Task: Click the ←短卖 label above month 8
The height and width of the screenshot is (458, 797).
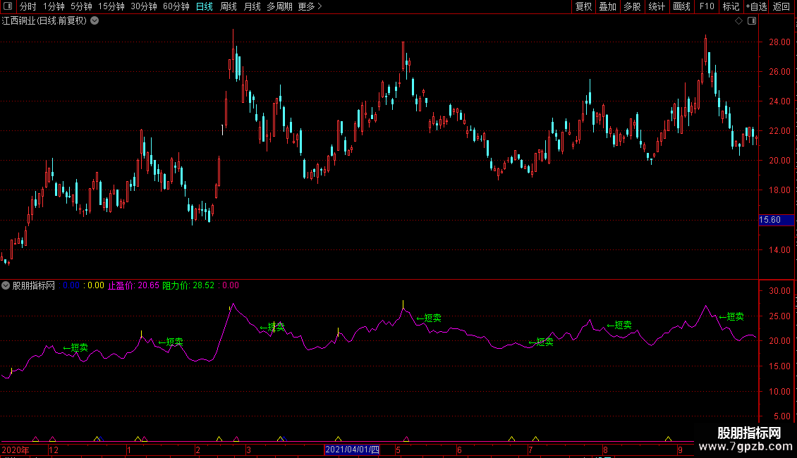Action: click(619, 325)
